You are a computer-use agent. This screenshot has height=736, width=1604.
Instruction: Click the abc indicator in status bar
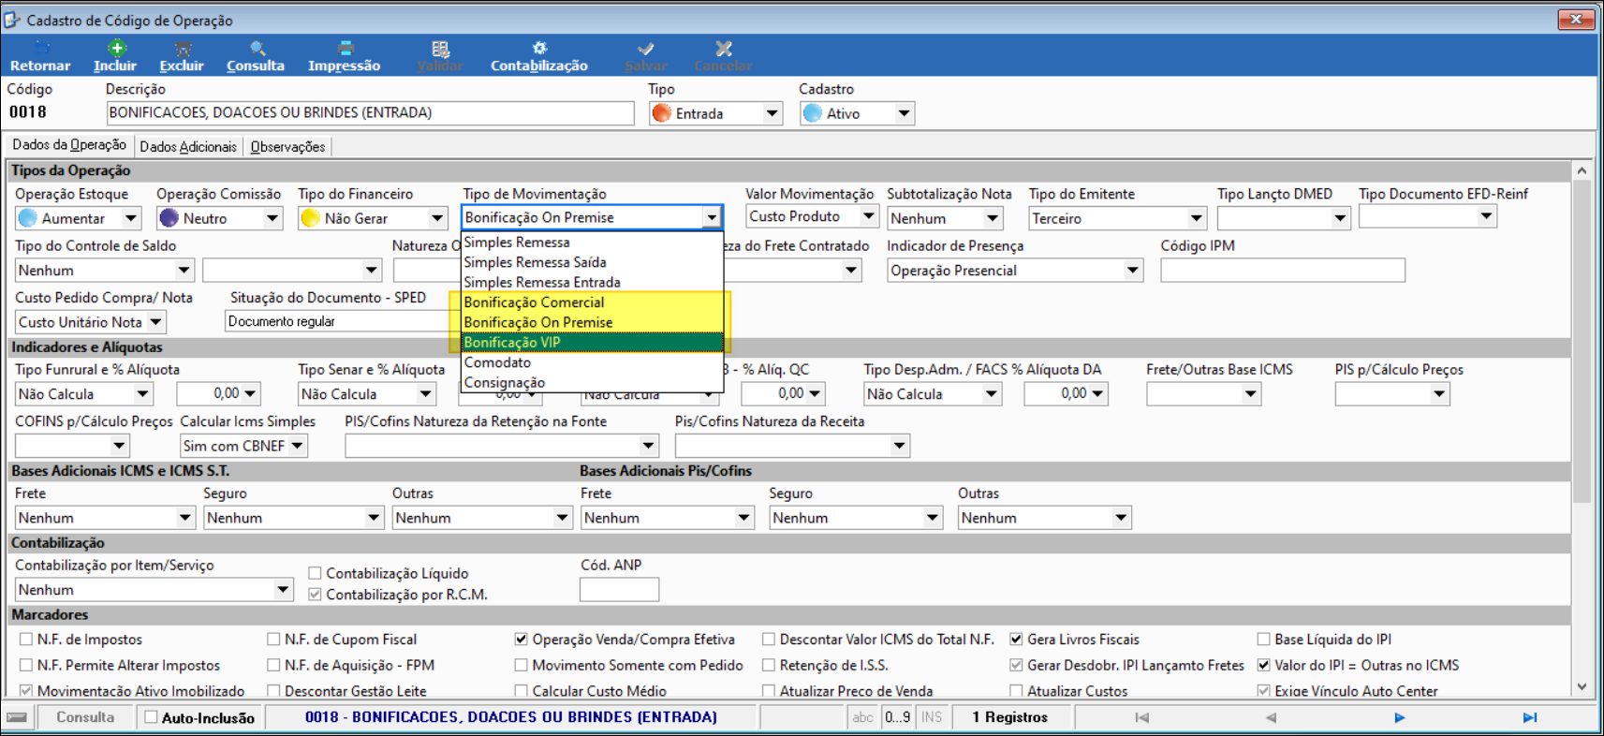tap(862, 717)
